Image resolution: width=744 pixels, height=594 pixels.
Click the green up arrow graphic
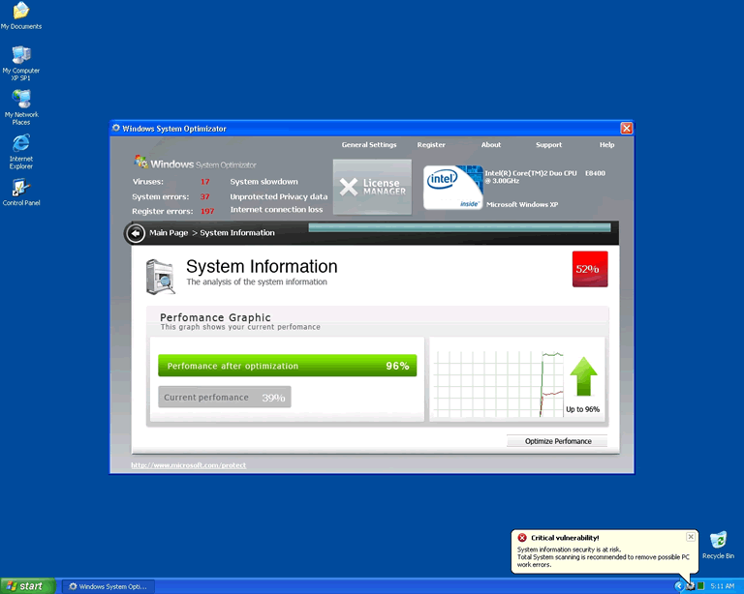click(583, 376)
